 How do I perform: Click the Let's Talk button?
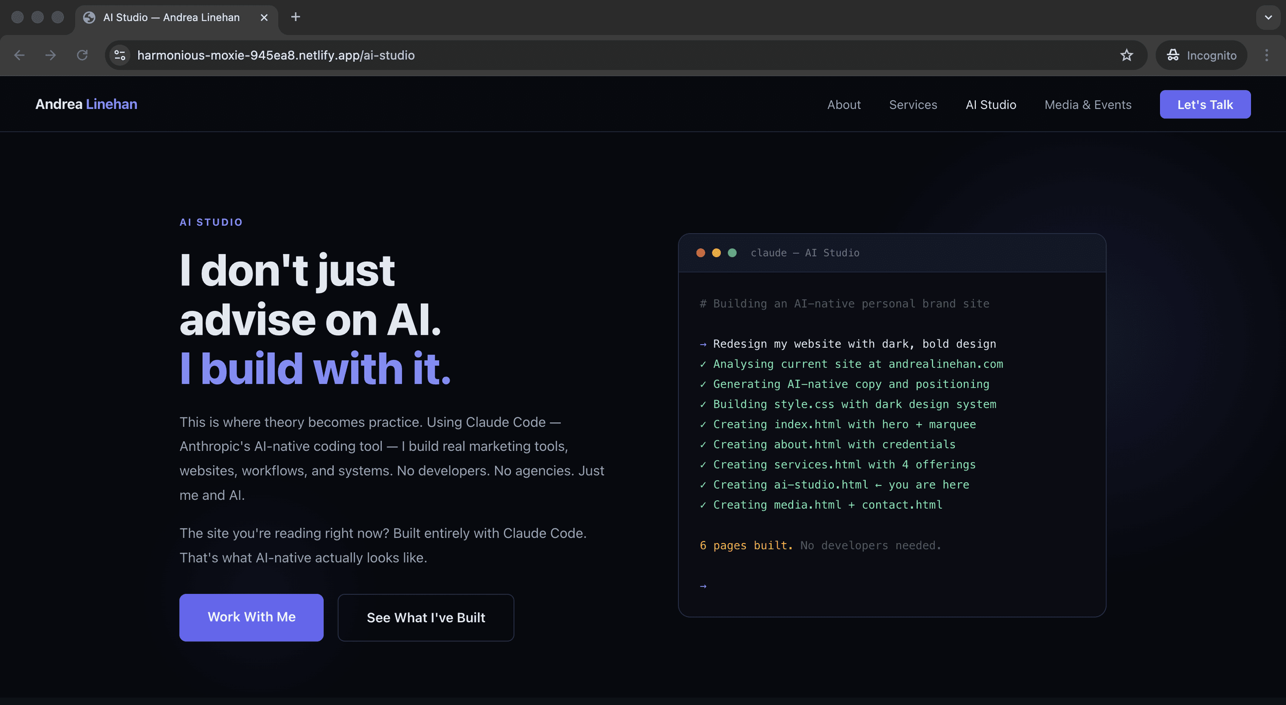click(x=1205, y=104)
